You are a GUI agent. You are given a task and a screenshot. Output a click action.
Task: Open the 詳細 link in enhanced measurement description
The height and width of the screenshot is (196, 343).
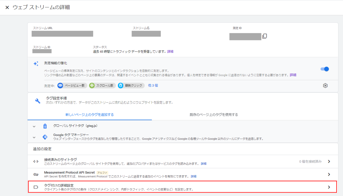click(x=293, y=75)
